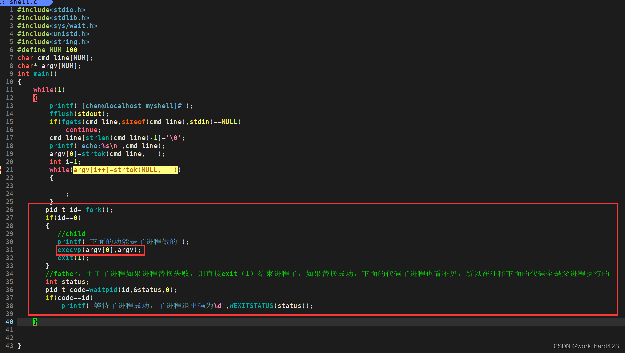
Task: Click the #define NUM 100 directive
Action: click(47, 49)
